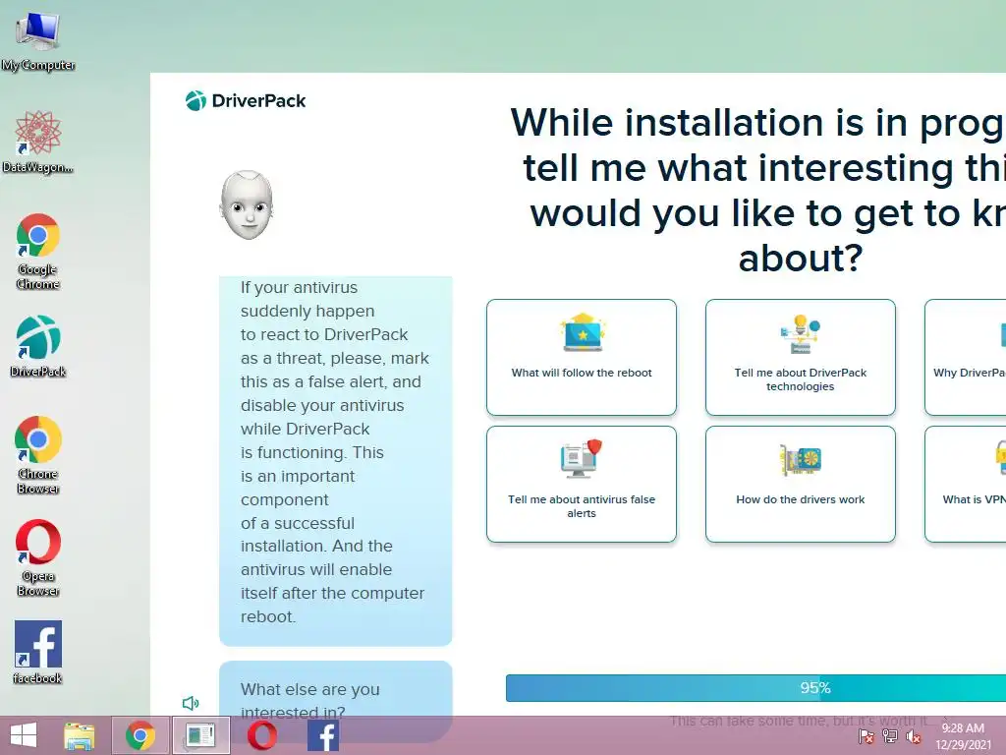Open Facebook from the taskbar
Screen dimensions: 1006x755
(x=322, y=735)
